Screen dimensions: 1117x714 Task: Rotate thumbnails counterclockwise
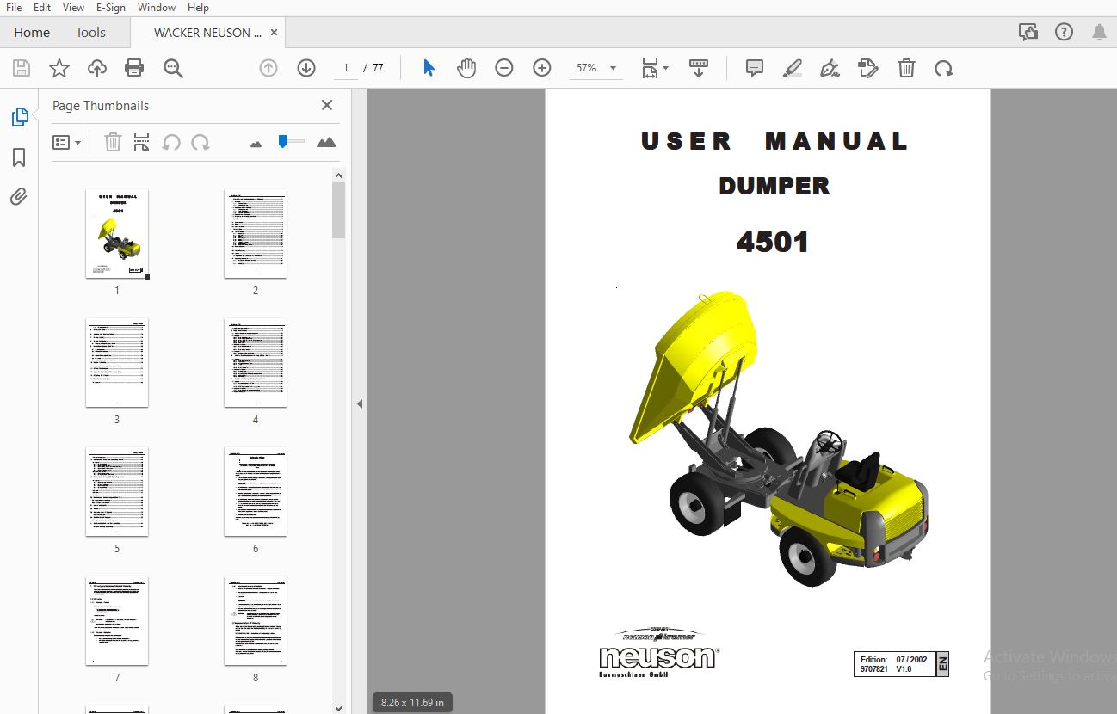tap(171, 142)
